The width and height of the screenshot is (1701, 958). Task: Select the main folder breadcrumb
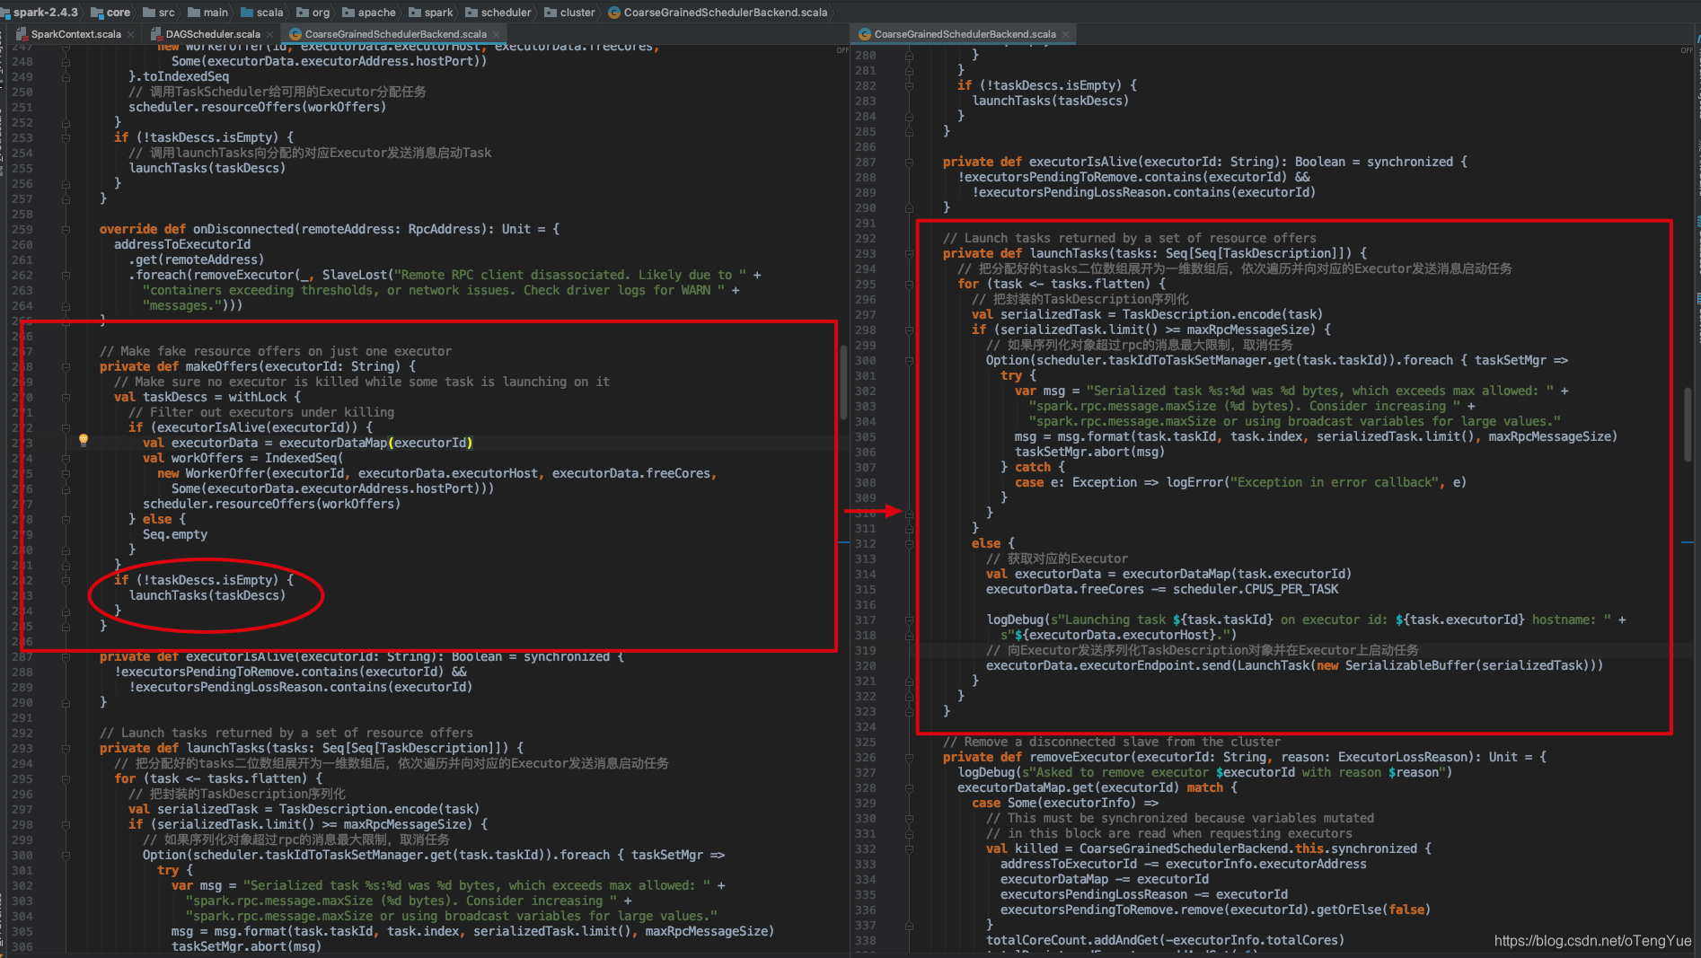[x=207, y=12]
